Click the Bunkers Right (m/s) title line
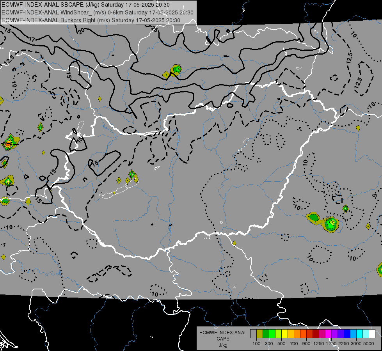Screen dimensions: 382x351 pyautogui.click(x=91, y=20)
